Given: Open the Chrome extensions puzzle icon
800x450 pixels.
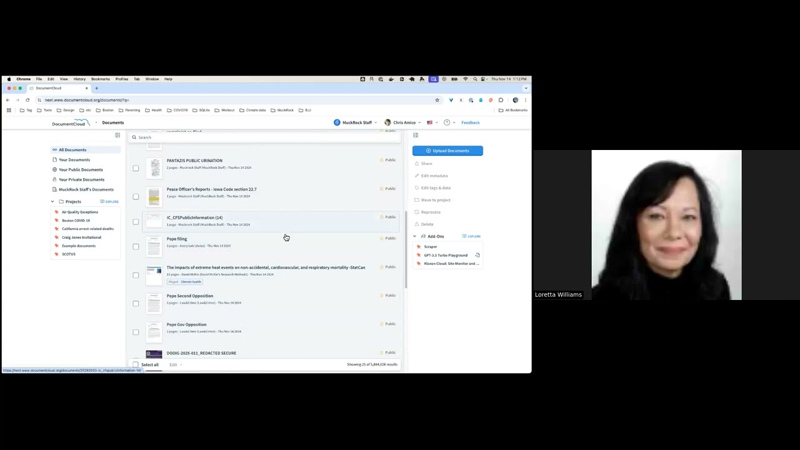Looking at the screenshot, I should point(501,100).
